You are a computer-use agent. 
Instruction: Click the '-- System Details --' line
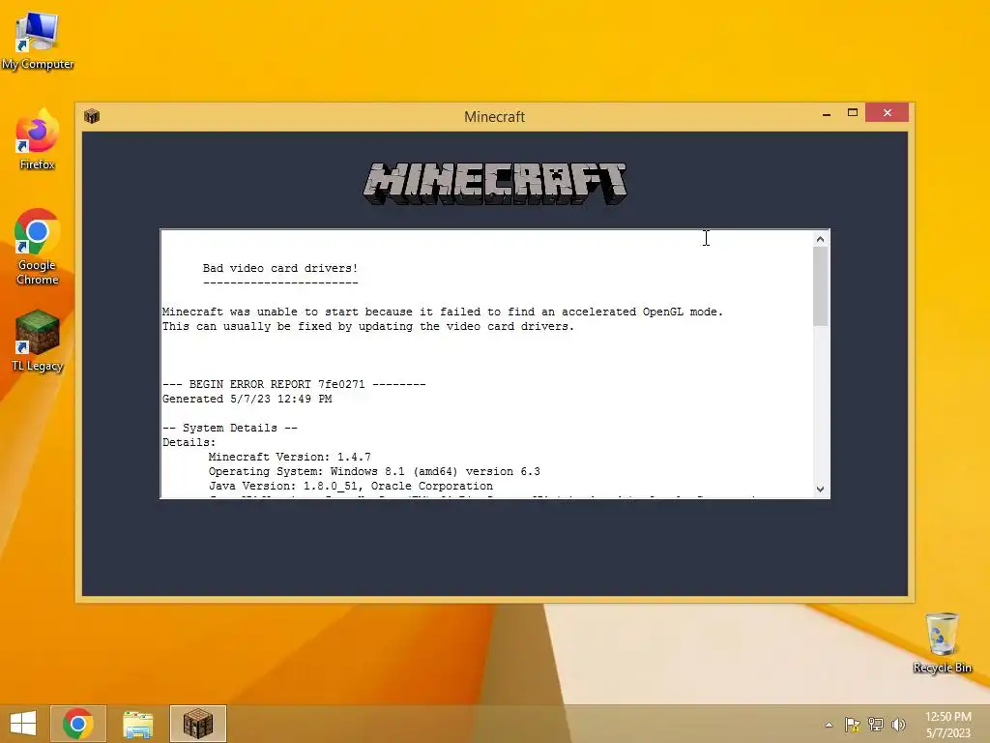coord(230,428)
